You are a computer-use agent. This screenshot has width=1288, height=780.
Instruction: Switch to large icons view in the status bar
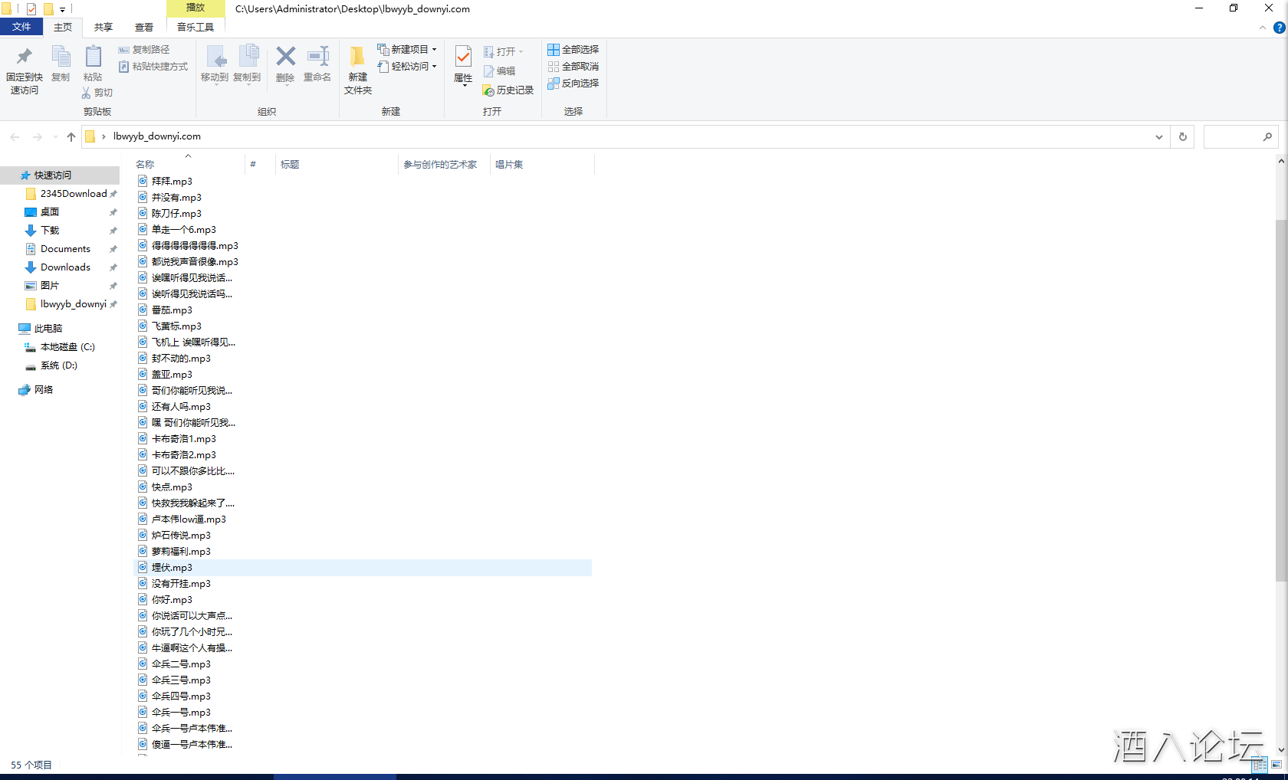[x=1276, y=765]
